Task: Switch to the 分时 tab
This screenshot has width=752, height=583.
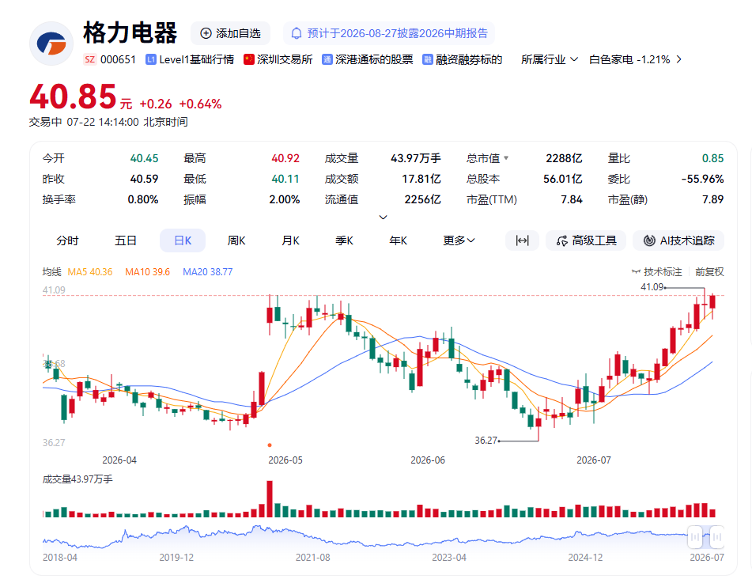Action: coord(67,240)
